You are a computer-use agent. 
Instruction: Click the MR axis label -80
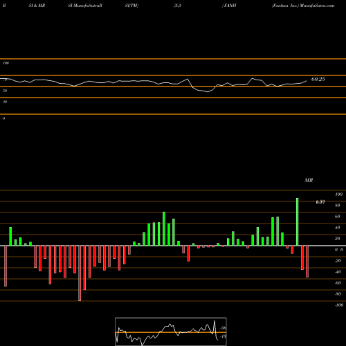338,294
